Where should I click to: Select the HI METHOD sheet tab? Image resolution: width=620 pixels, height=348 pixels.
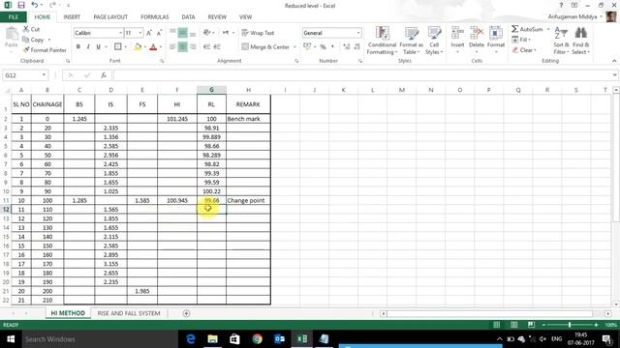point(68,313)
